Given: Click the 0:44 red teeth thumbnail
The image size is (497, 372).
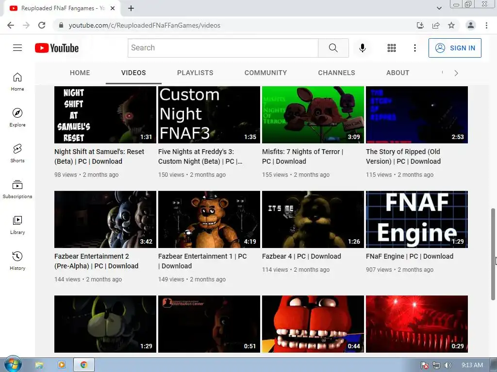Looking at the screenshot, I should pyautogui.click(x=313, y=324).
